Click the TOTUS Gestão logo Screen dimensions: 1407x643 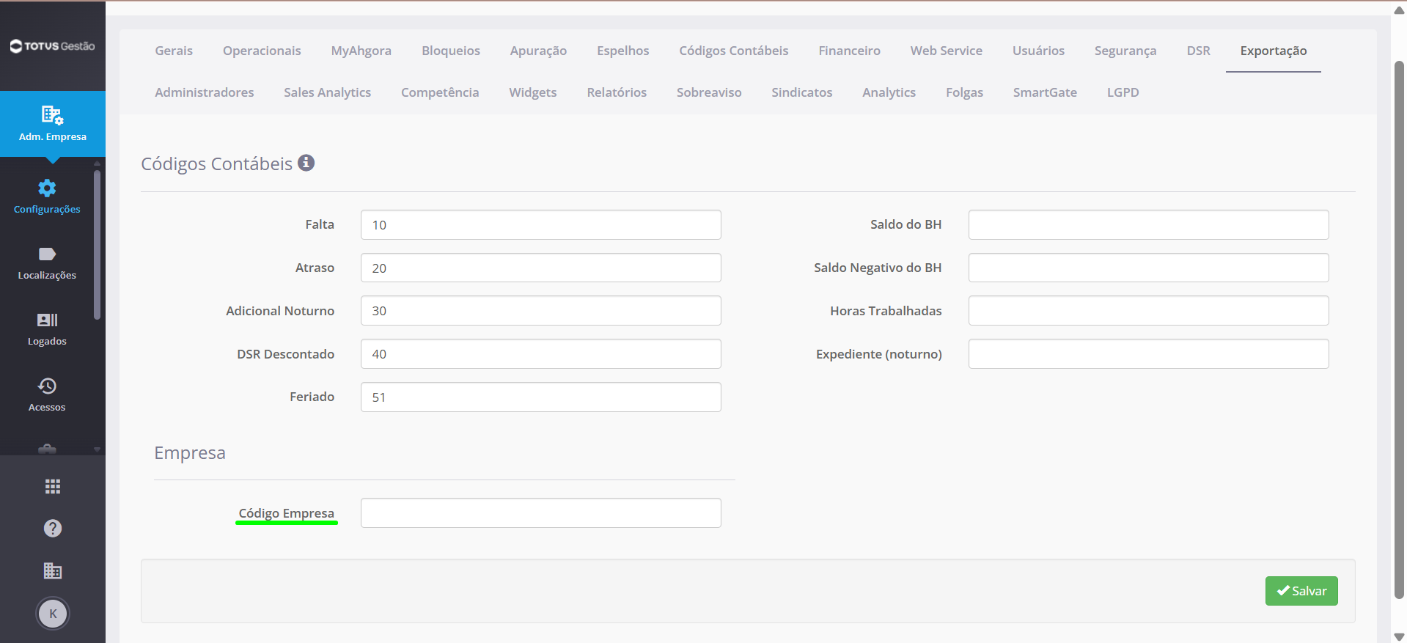coord(52,46)
